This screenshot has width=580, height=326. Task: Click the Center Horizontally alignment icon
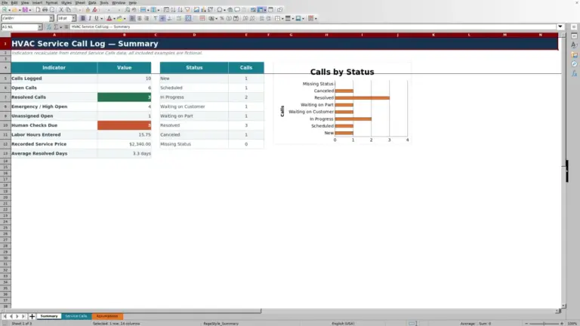click(140, 18)
